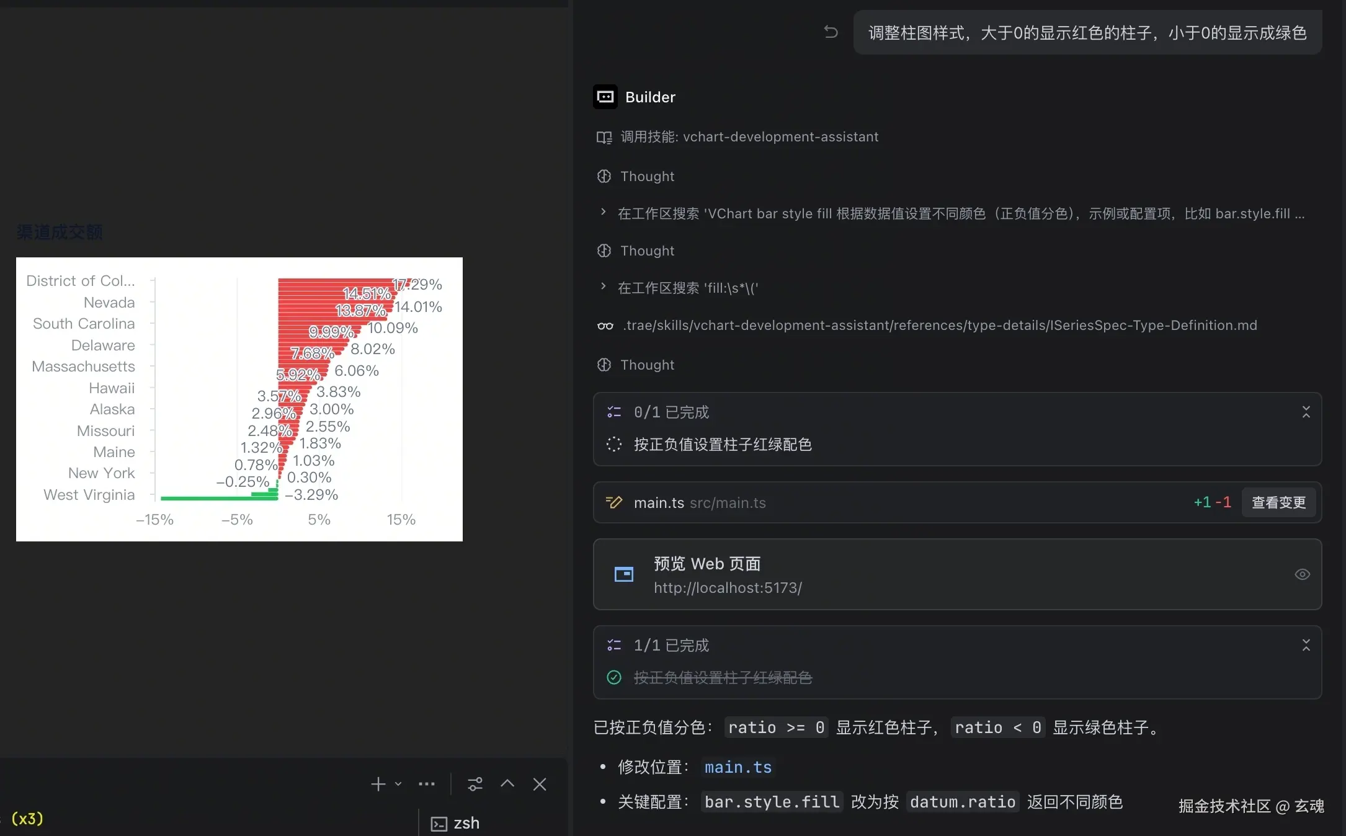Open the three-dots more options menu

(427, 784)
